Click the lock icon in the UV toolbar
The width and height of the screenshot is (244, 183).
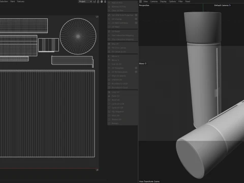click(98, 2)
